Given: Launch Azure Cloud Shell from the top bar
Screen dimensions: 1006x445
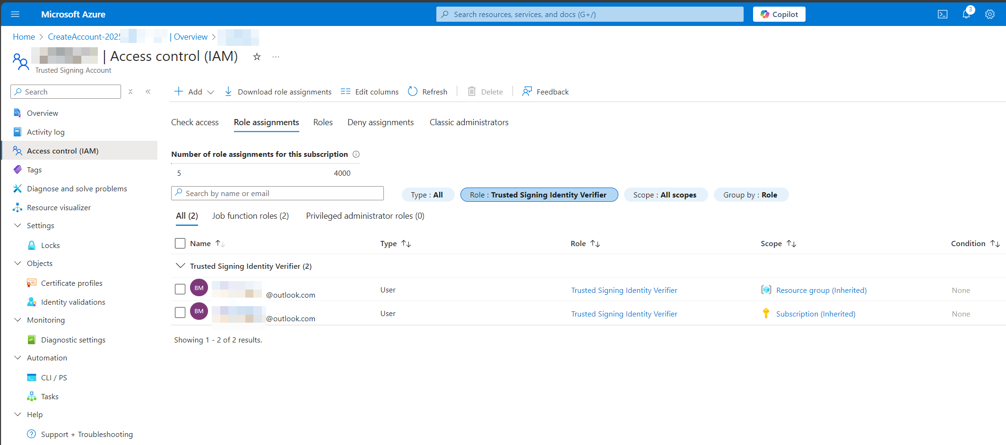Looking at the screenshot, I should coord(942,14).
